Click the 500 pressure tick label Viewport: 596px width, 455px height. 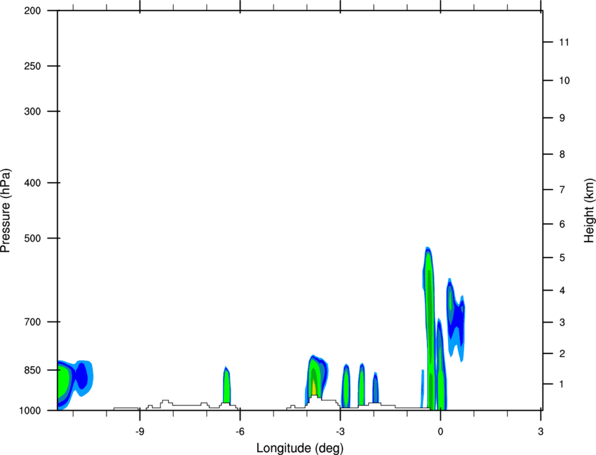[x=32, y=238]
